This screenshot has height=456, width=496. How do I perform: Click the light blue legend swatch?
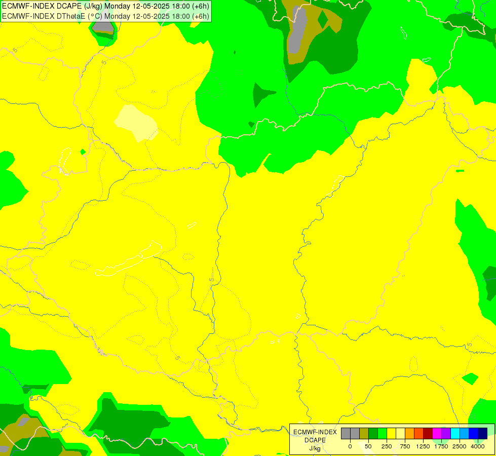465,433
